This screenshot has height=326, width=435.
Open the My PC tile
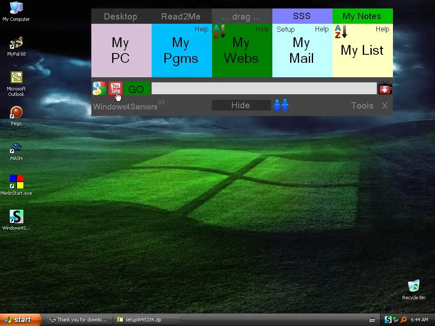point(121,51)
